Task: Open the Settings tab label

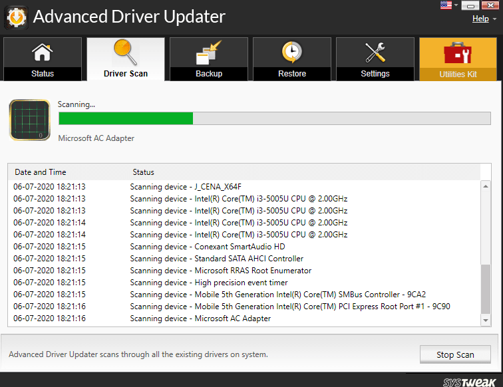Action: (375, 74)
